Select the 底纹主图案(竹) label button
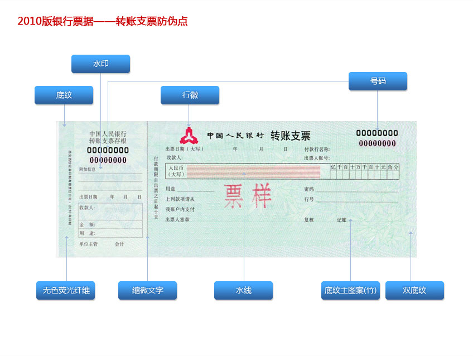Image resolution: width=473 pixels, height=356 pixels. coord(350,290)
